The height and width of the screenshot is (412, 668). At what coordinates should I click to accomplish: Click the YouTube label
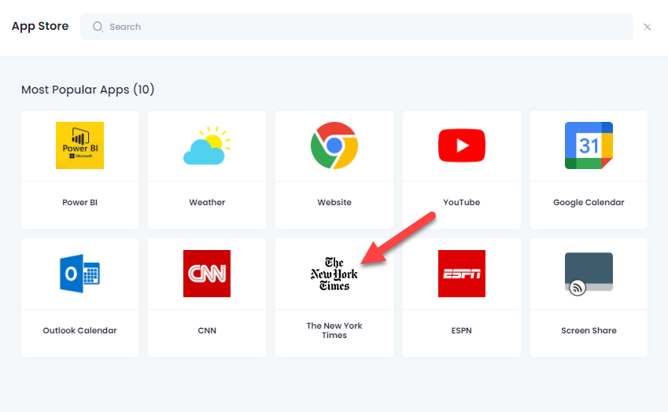click(x=462, y=202)
